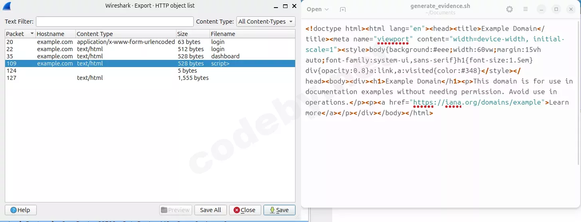Select packet 127 row with 1,555 bytes

tap(150, 78)
